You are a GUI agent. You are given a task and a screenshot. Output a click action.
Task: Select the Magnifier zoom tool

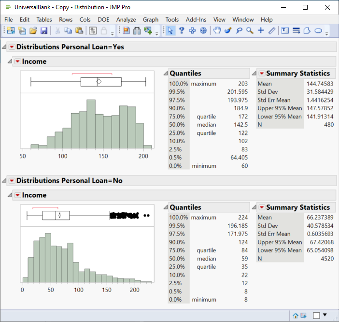250,30
